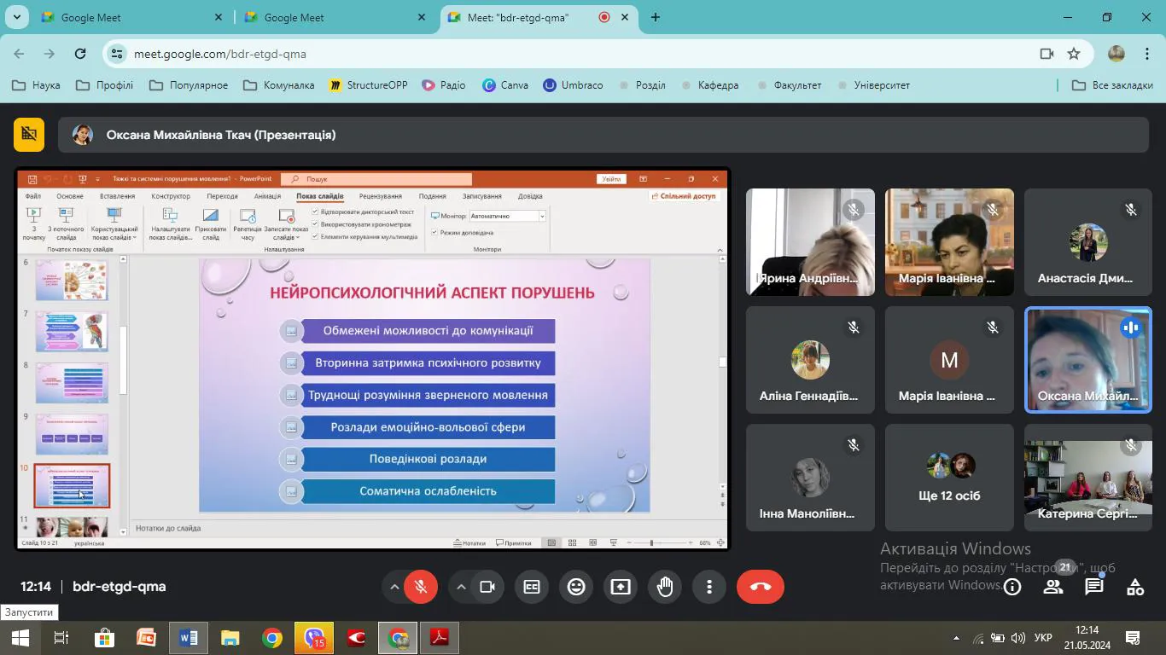
Task: Click Hide Slide button in ribbon
Action: [210, 224]
